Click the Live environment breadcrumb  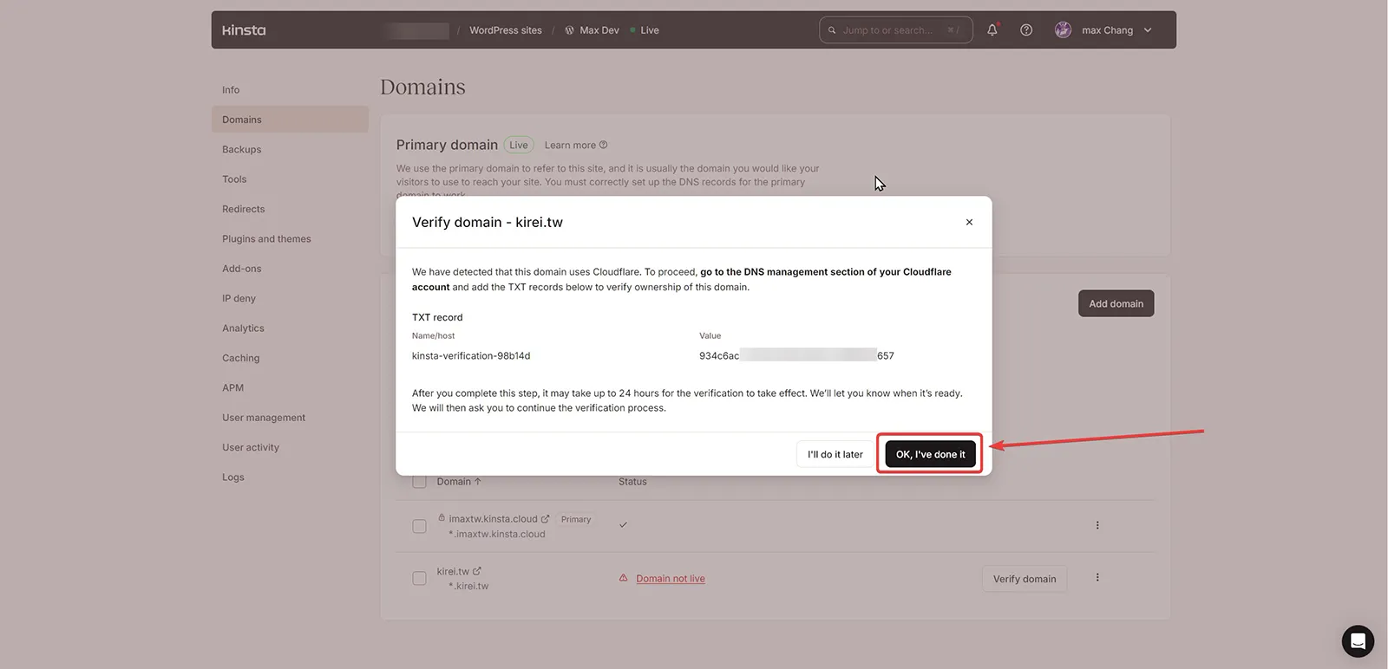(650, 30)
